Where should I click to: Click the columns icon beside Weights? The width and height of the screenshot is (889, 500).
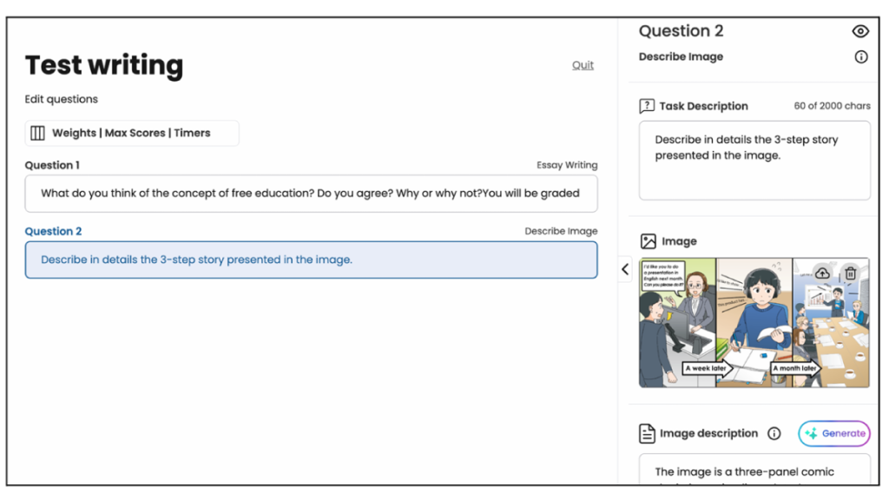(x=37, y=133)
